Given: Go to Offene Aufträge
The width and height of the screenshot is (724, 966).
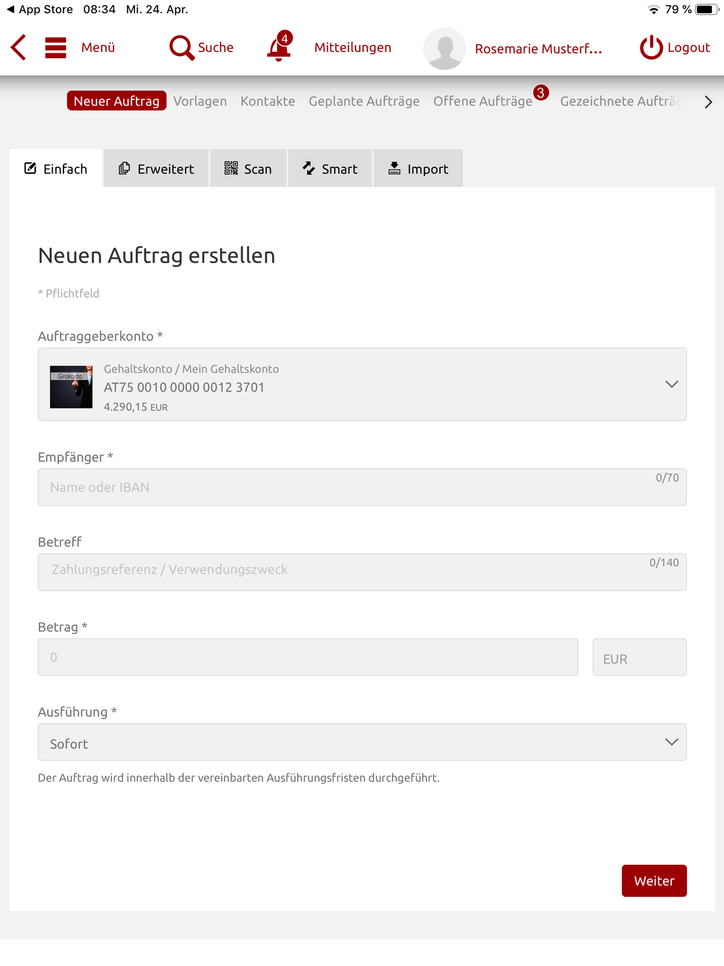Looking at the screenshot, I should 483,101.
